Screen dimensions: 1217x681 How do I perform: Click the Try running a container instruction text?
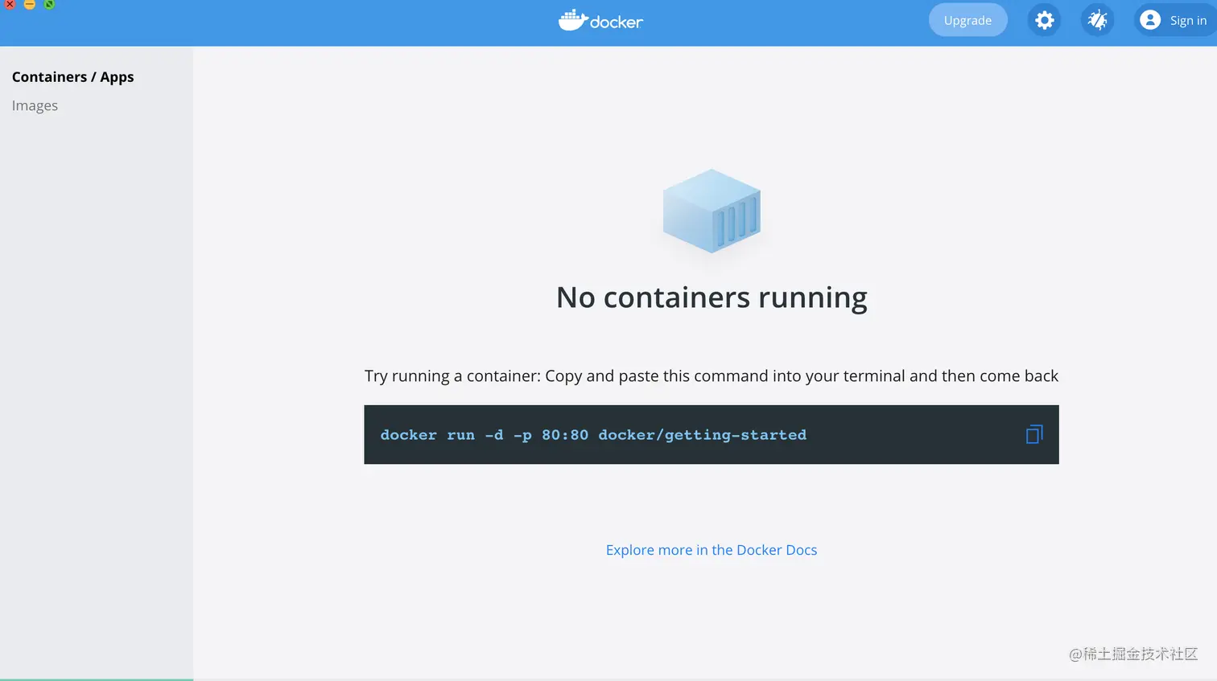(x=712, y=376)
